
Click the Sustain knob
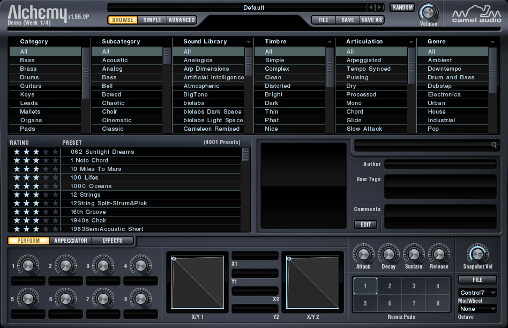point(414,254)
